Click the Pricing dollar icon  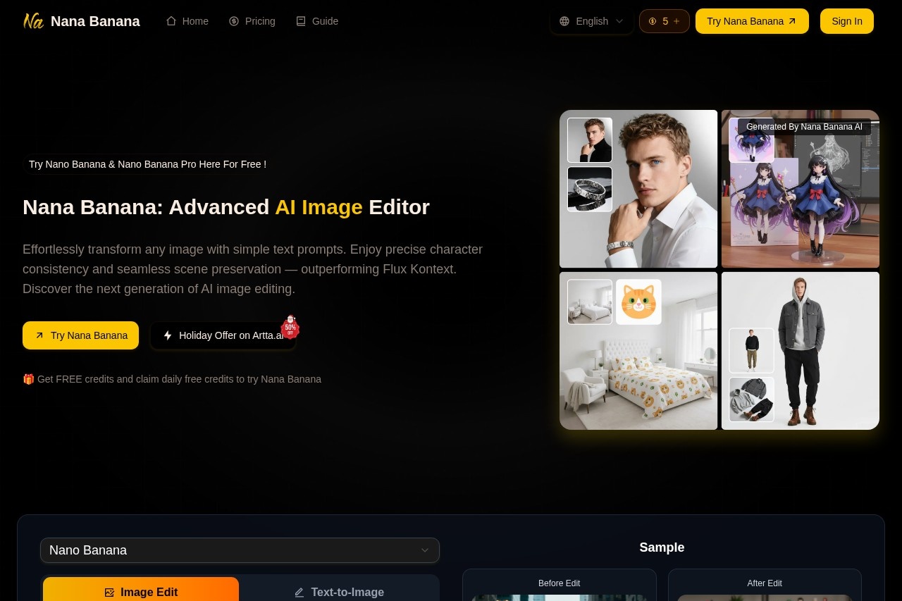point(234,21)
